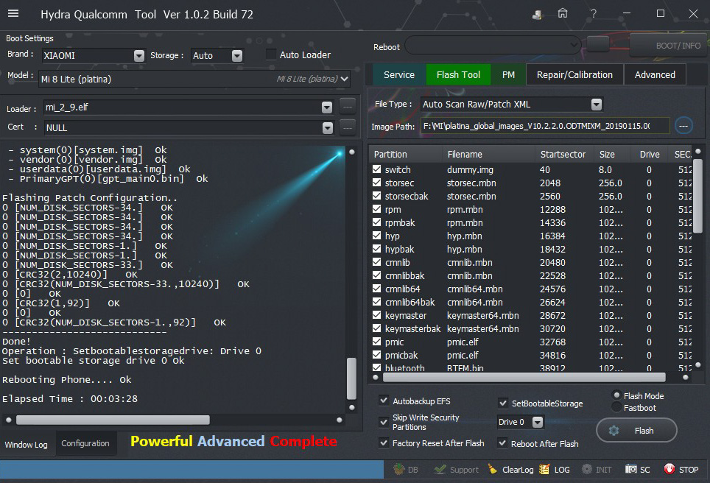Click the log vertical scrollbar thumb
Viewport: 710px width, 483px height.
tap(351, 378)
